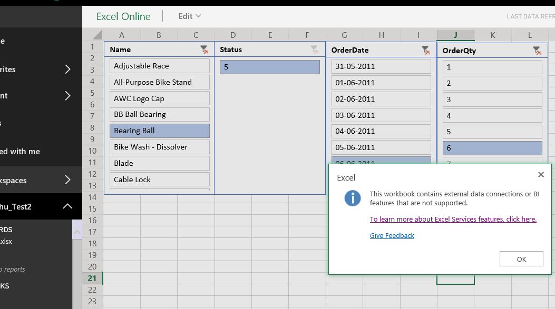The height and width of the screenshot is (309, 555).
Task: Select 'Cable Lock' in the Name slicer
Action: click(x=160, y=180)
